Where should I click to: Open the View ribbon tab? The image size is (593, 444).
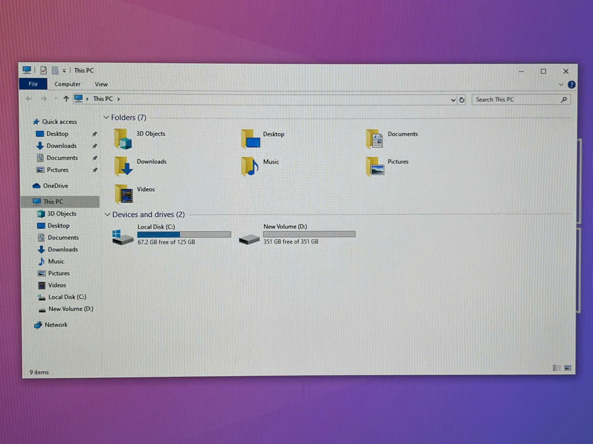click(101, 85)
